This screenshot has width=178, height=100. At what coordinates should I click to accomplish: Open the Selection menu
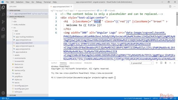coord(20,2)
